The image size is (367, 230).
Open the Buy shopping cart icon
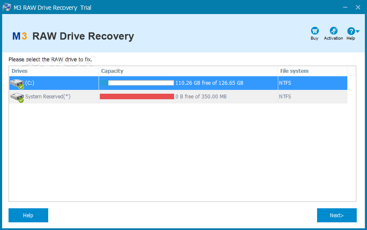[315, 31]
